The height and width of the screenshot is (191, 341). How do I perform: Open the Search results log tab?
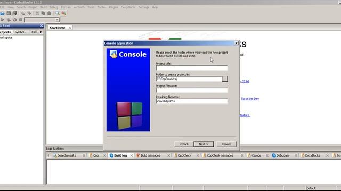tap(67, 155)
